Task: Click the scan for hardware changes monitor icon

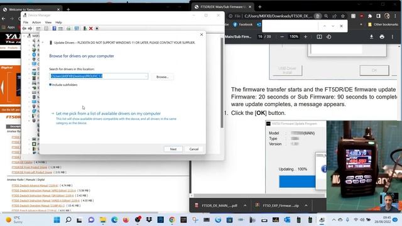Action: [x=77, y=28]
